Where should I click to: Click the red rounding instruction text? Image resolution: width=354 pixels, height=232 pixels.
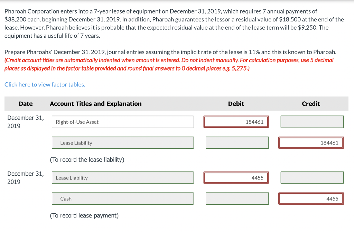click(169, 64)
